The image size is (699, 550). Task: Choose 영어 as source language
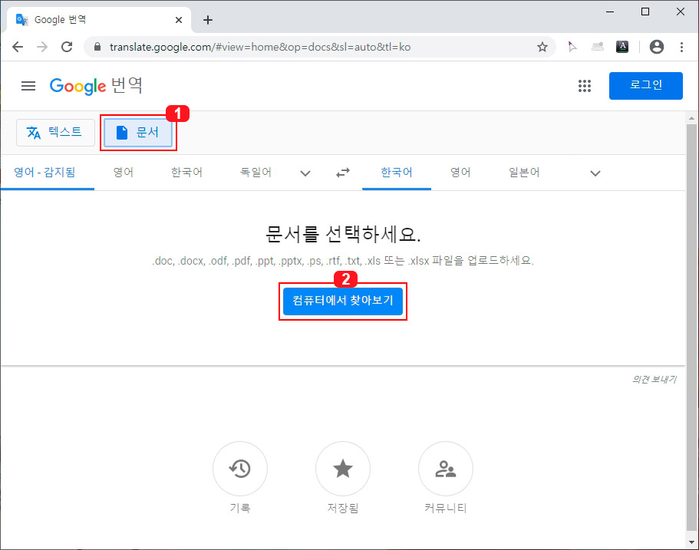pyautogui.click(x=123, y=173)
